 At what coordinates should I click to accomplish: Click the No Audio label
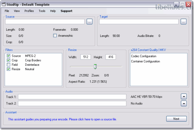point(137,103)
